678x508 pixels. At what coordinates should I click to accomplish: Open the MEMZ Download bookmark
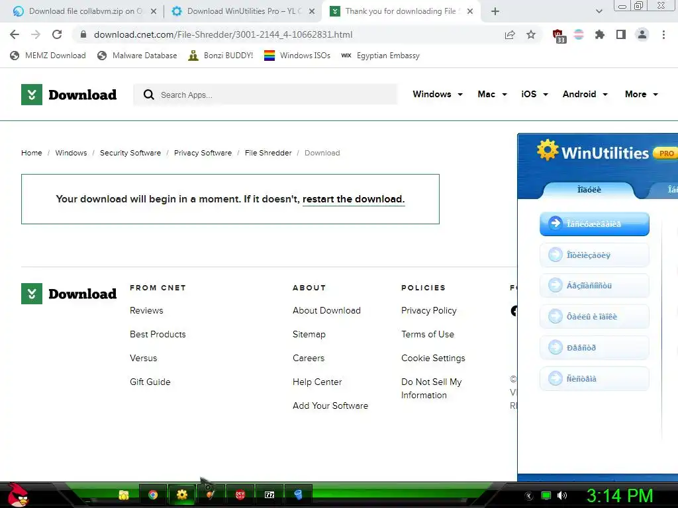(48, 56)
